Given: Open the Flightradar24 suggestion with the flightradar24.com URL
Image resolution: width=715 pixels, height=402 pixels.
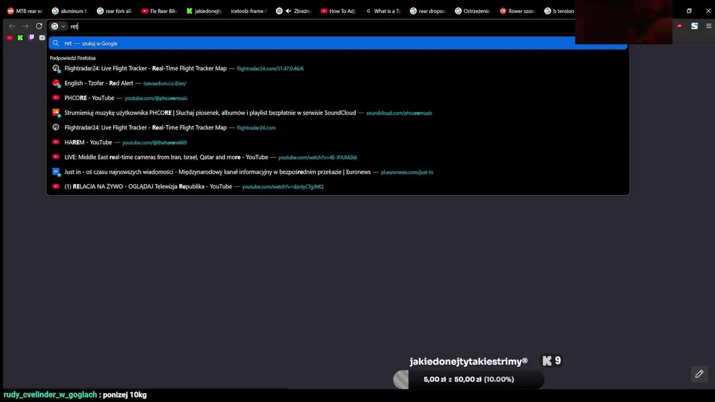Looking at the screenshot, I should coord(338,127).
